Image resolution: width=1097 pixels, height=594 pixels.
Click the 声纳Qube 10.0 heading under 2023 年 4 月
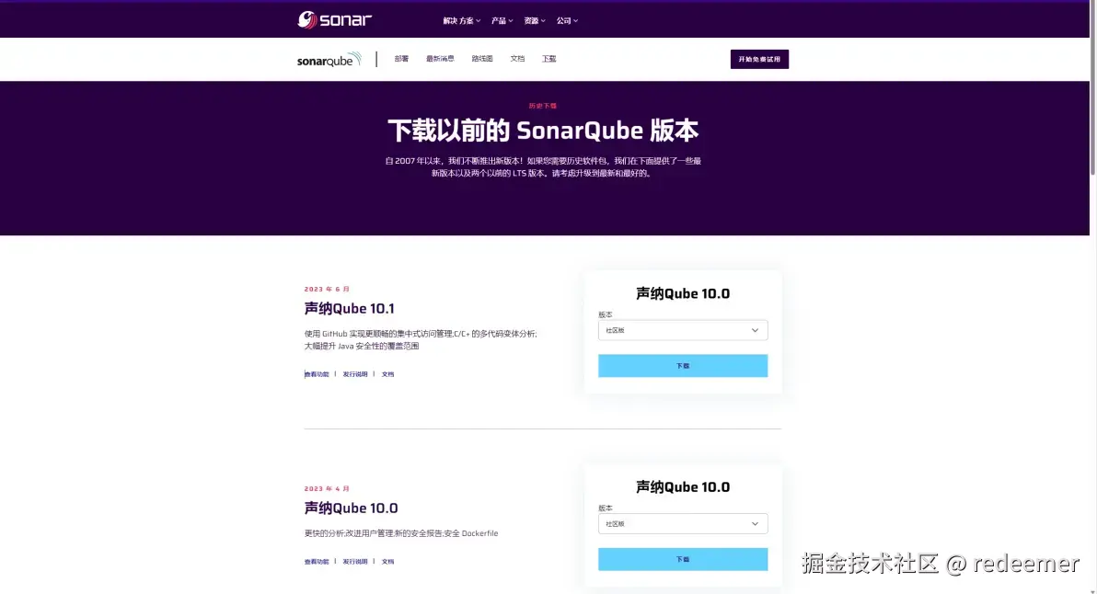pyautogui.click(x=351, y=508)
